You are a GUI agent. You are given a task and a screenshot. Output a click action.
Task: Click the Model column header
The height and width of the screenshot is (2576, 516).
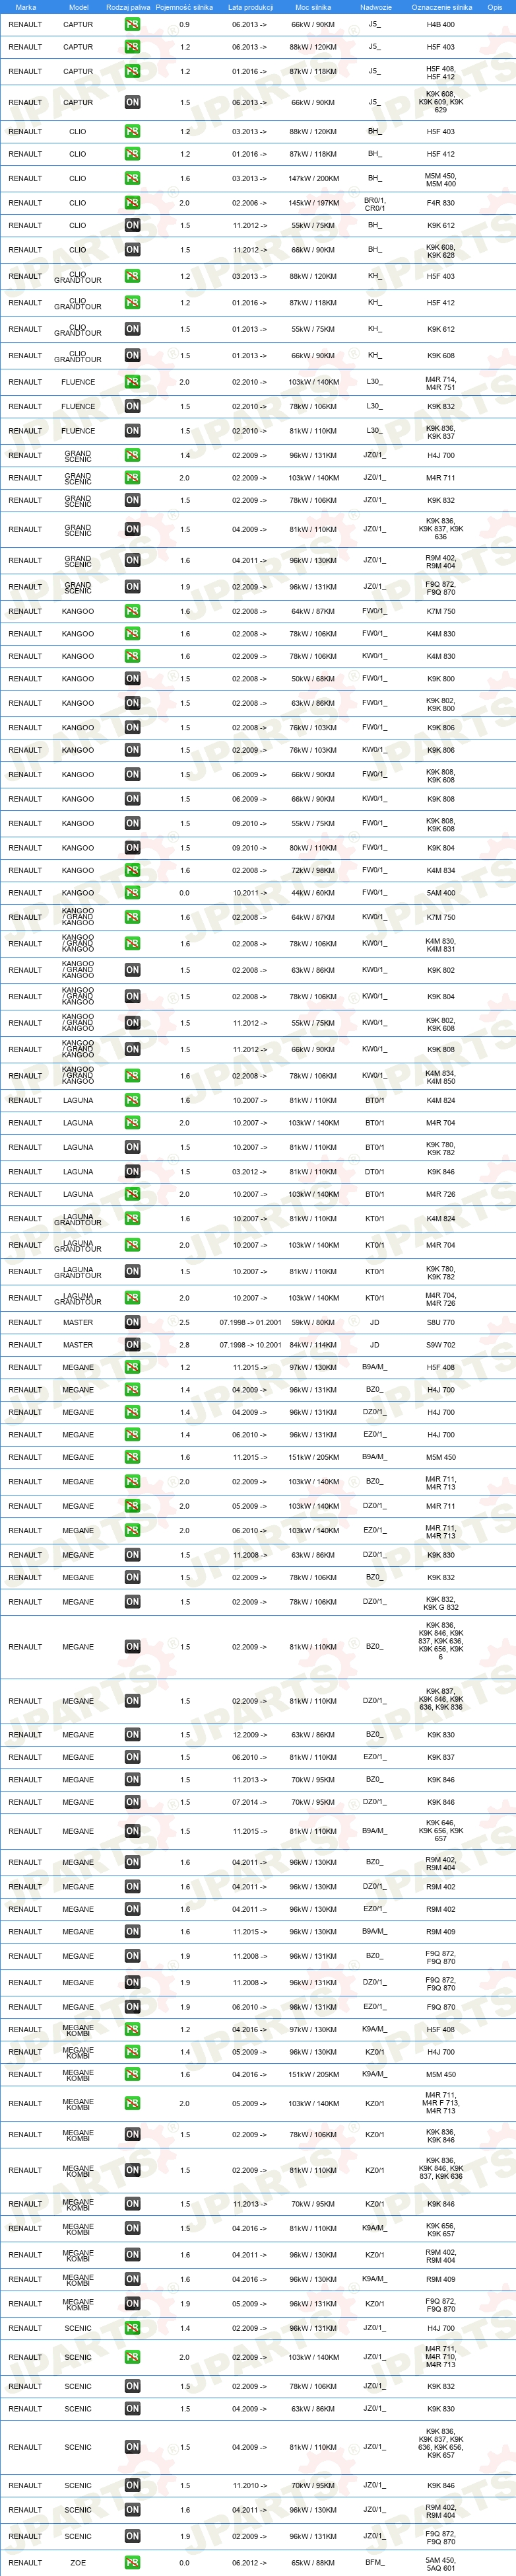[78, 7]
